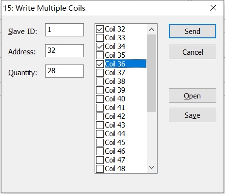
Task: Click the coil list scroll-down arrow
Action: tap(151, 167)
